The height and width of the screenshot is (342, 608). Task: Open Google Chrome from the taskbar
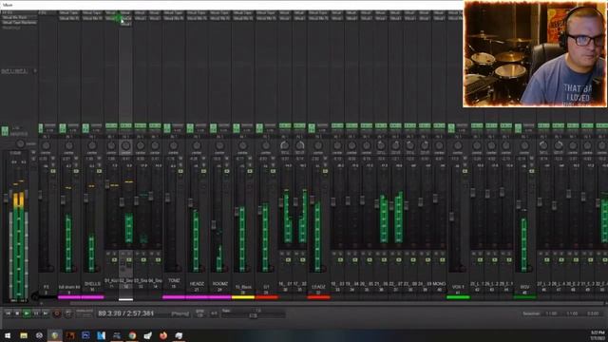coord(132,335)
